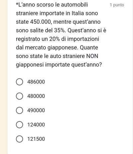Click the required asterisk before "L'anno"
This screenshot has height=154, width=133.
(x=17, y=4)
